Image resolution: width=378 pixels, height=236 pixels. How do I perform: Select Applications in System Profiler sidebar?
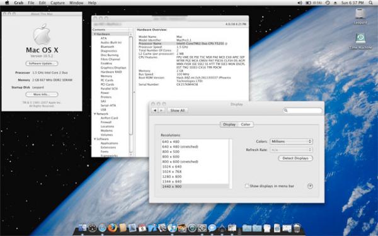point(109,143)
